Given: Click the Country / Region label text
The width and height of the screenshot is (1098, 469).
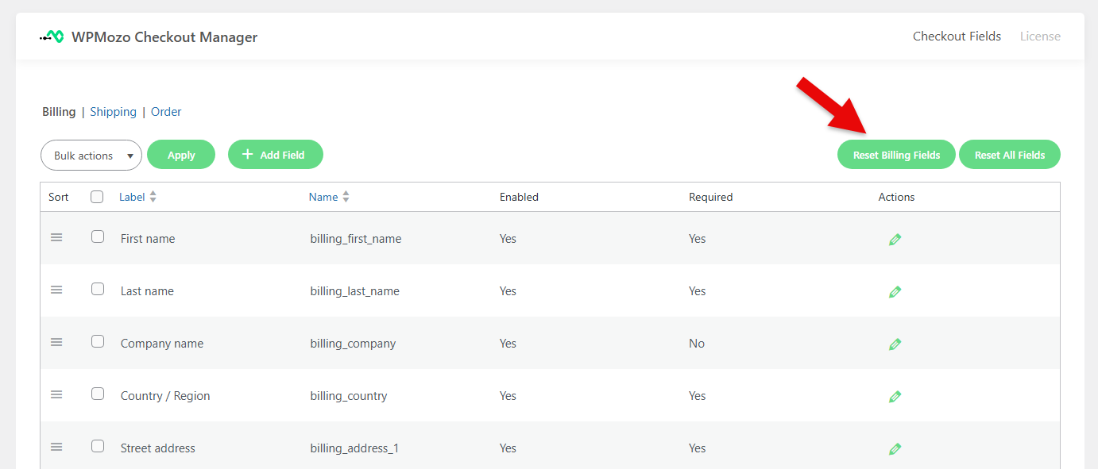Looking at the screenshot, I should click(x=165, y=396).
